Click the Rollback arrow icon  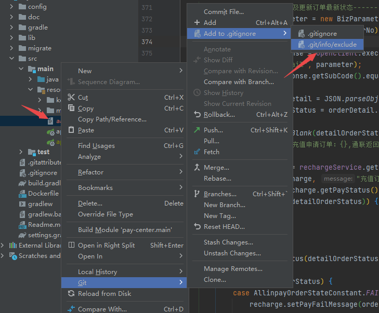[x=197, y=114]
